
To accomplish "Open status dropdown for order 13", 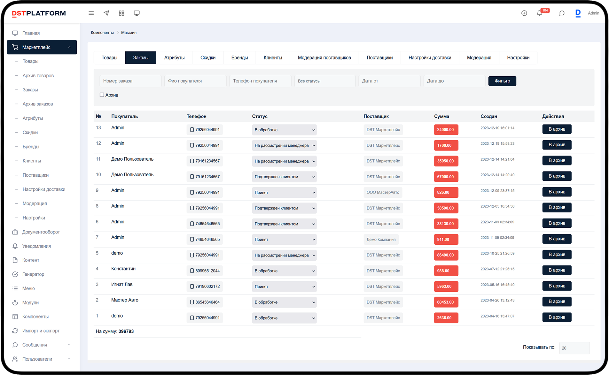I will (284, 130).
